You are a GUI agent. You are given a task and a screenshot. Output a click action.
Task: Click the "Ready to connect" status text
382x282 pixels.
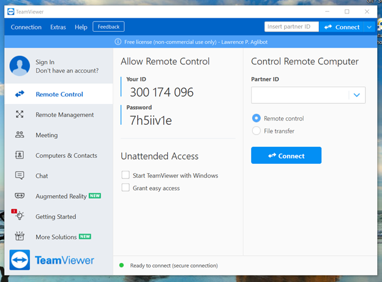pyautogui.click(x=174, y=265)
